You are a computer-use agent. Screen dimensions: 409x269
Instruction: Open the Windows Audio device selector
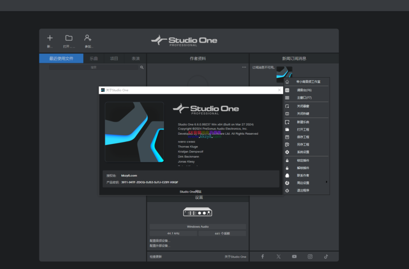tap(197, 226)
